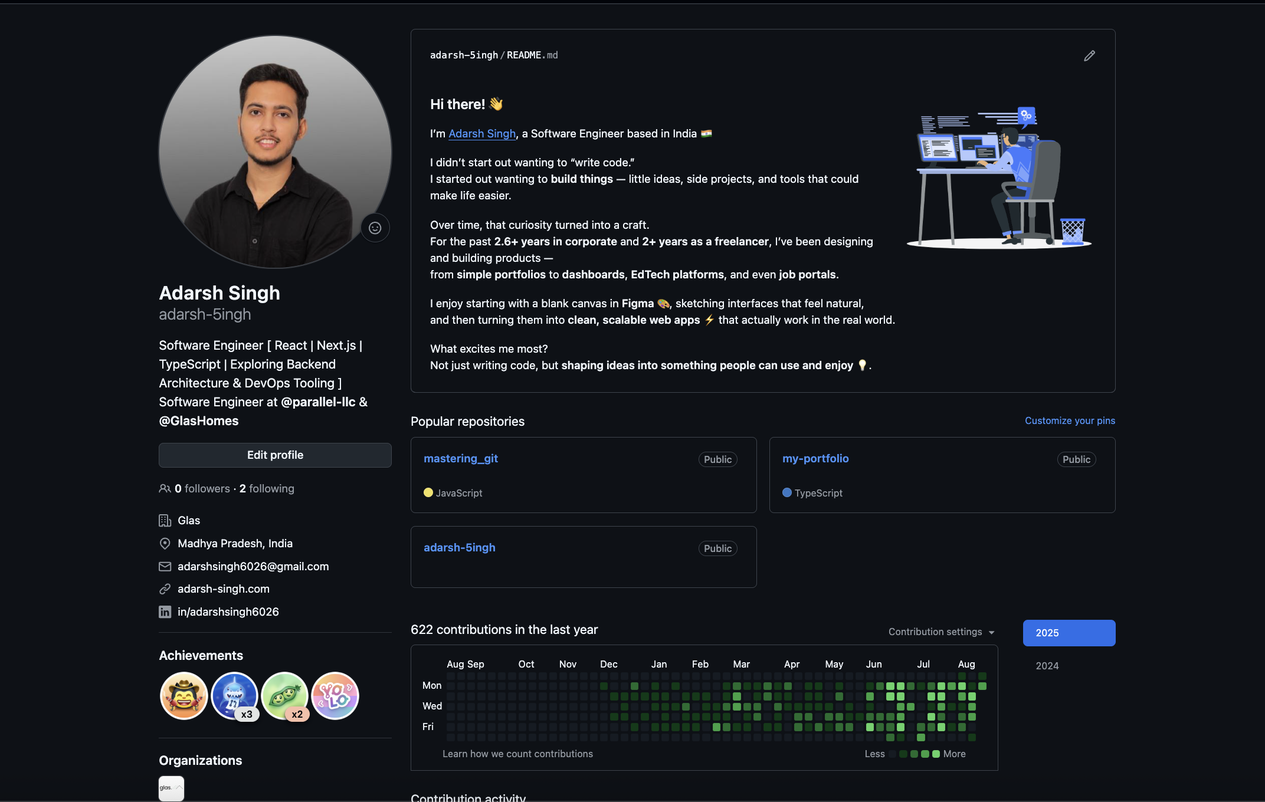Click Customize your pins link
The image size is (1265, 802).
[x=1069, y=420]
